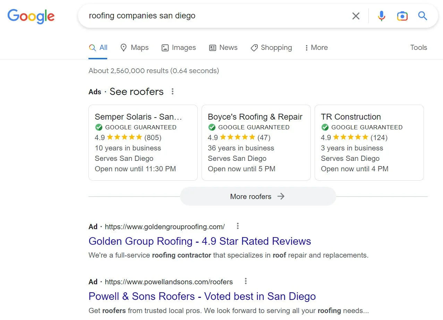Click the 'See roofers' heading

(x=137, y=92)
